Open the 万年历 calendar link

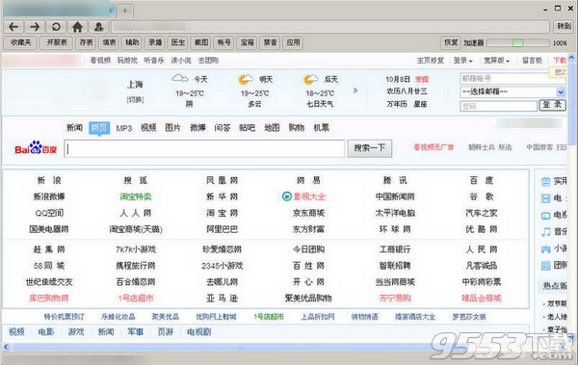point(397,104)
